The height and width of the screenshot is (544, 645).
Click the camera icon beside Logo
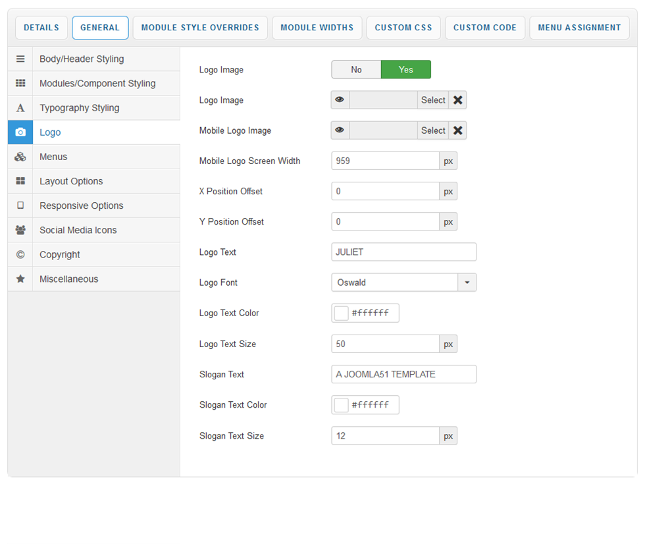(x=20, y=132)
